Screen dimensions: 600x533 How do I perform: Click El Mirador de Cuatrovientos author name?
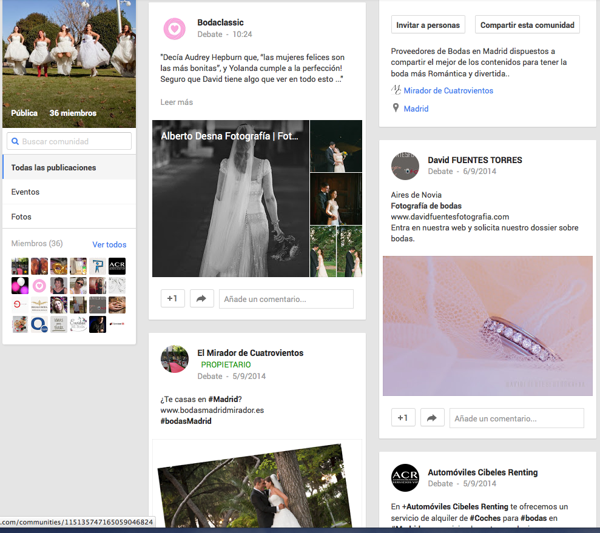(x=251, y=352)
